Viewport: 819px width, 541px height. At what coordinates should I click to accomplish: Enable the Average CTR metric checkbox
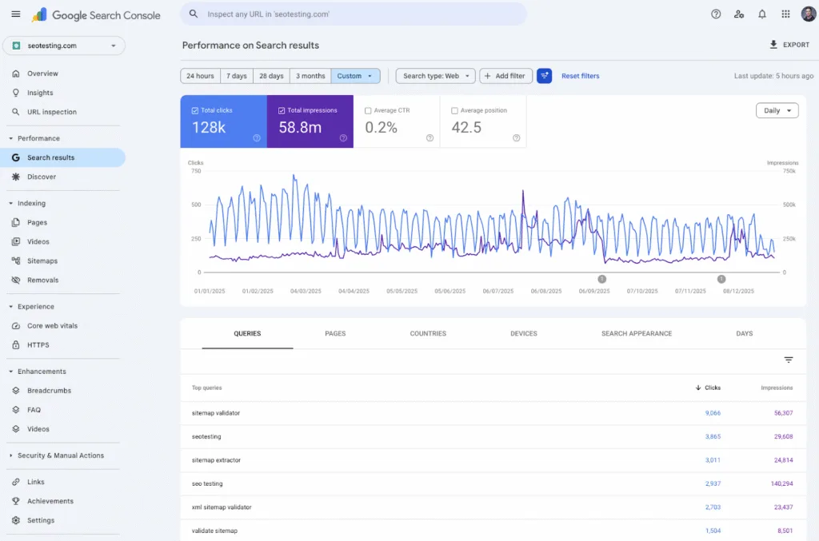coord(366,109)
